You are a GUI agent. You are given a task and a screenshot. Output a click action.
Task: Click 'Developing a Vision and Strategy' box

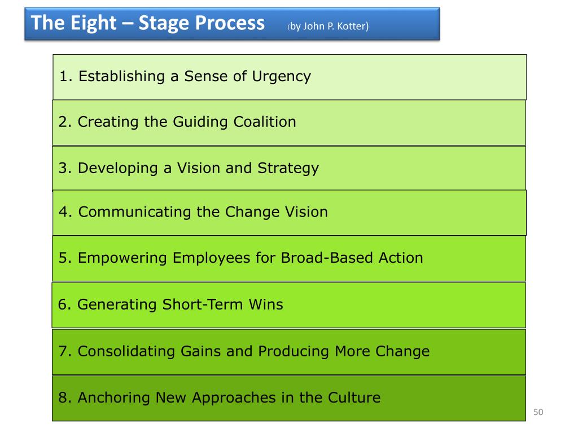tap(289, 168)
